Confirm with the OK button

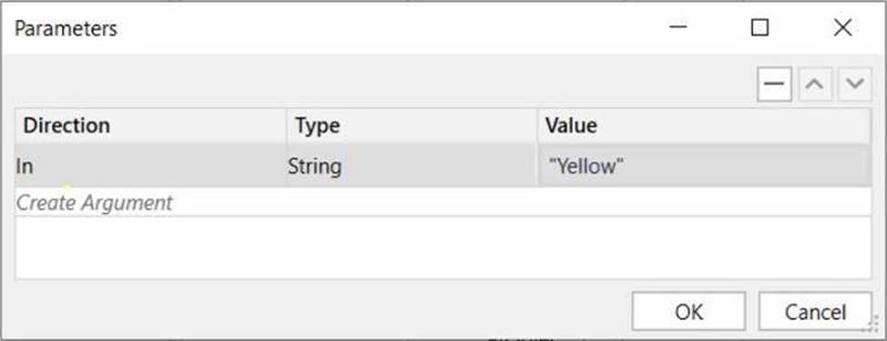[x=688, y=311]
